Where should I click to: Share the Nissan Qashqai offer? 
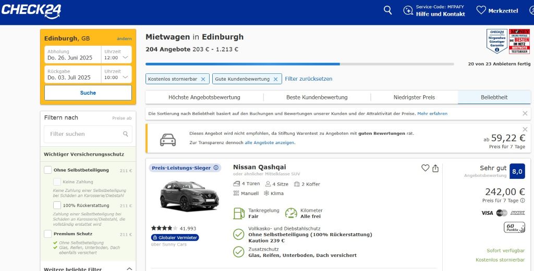(435, 168)
